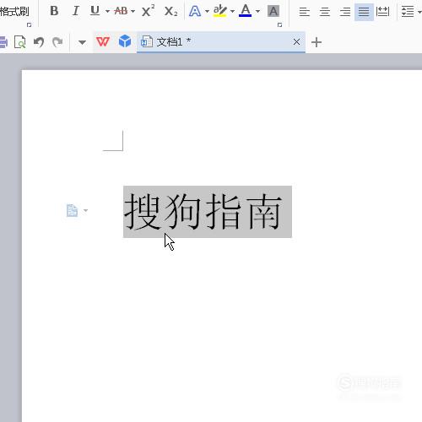422x422 pixels.
Task: Open font color dropdown arrow
Action: click(x=257, y=12)
